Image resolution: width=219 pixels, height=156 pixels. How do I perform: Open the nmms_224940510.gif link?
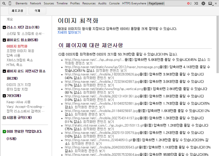click(98, 140)
